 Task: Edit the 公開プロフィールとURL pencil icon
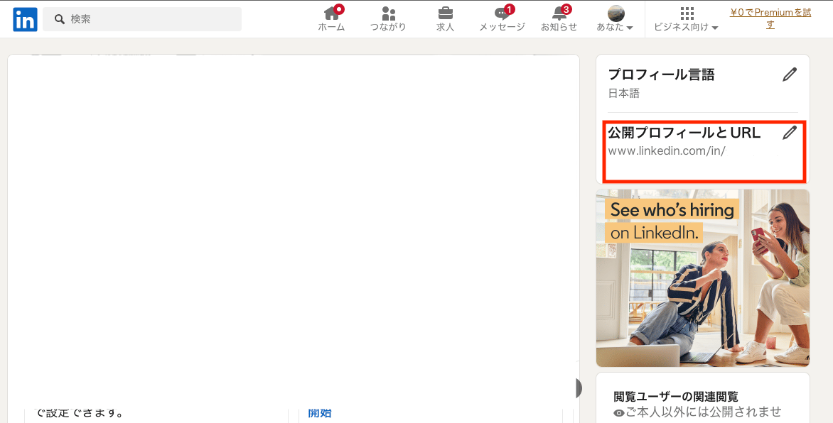pos(790,133)
